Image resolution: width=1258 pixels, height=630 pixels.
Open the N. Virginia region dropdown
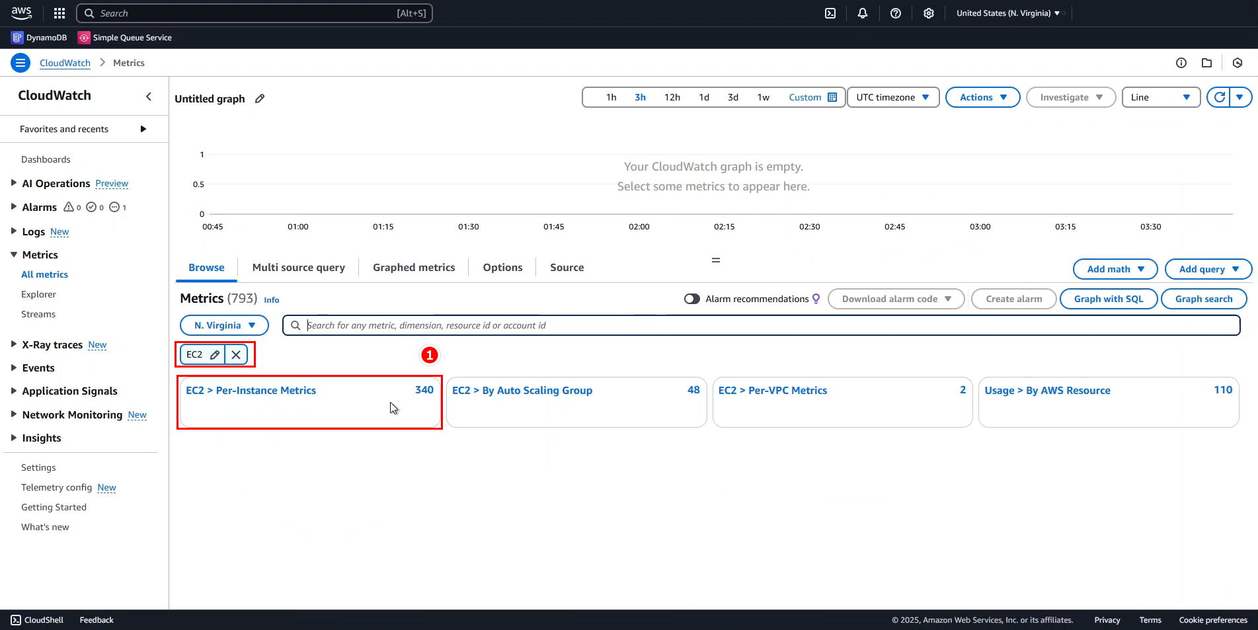tap(224, 325)
